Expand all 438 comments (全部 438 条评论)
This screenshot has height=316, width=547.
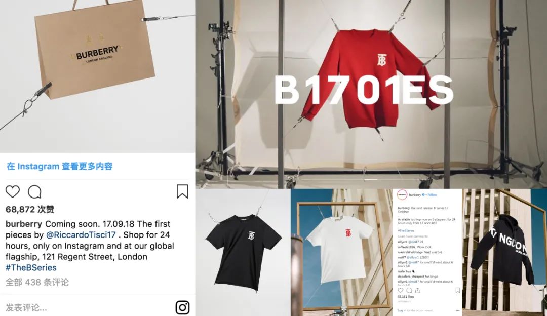(37, 282)
